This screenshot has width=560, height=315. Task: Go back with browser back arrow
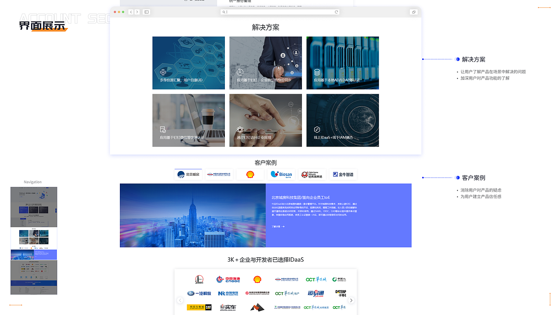(131, 12)
